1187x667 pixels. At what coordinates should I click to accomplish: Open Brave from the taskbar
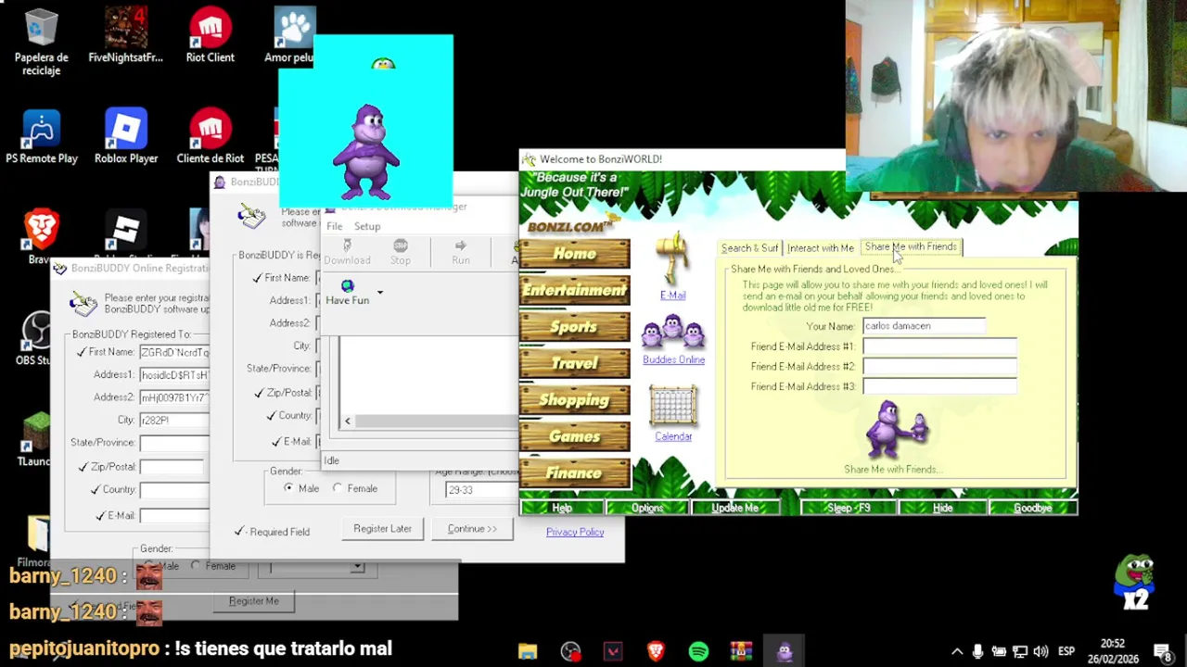(656, 651)
